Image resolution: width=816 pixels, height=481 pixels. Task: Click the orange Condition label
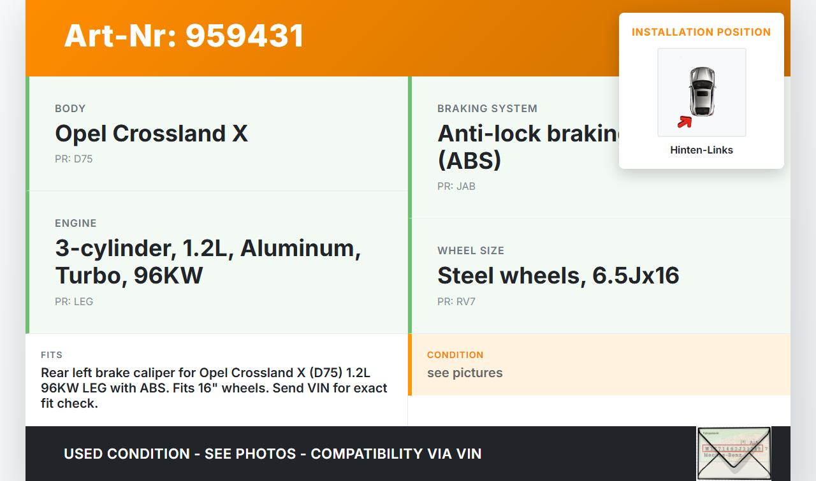coord(455,355)
